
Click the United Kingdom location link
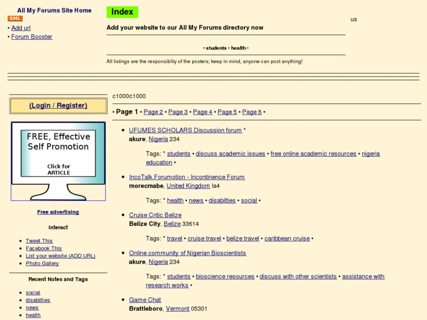[188, 186]
